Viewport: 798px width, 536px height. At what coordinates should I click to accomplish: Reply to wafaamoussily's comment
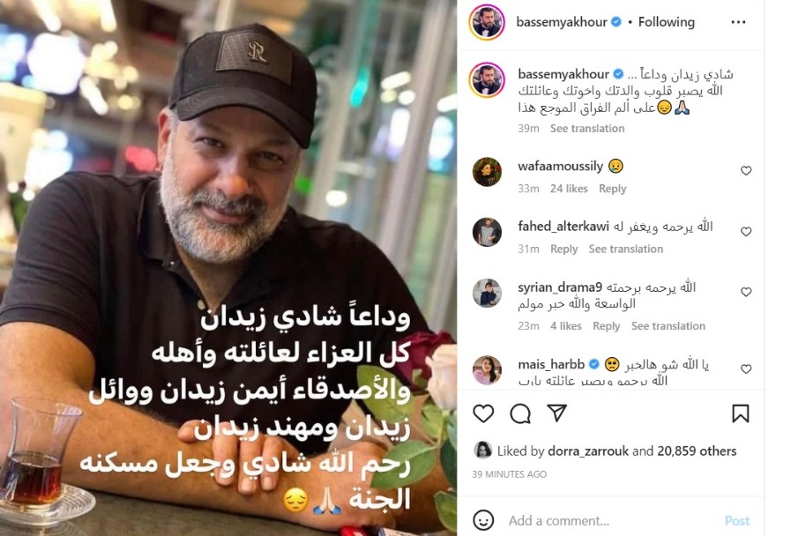click(x=612, y=189)
